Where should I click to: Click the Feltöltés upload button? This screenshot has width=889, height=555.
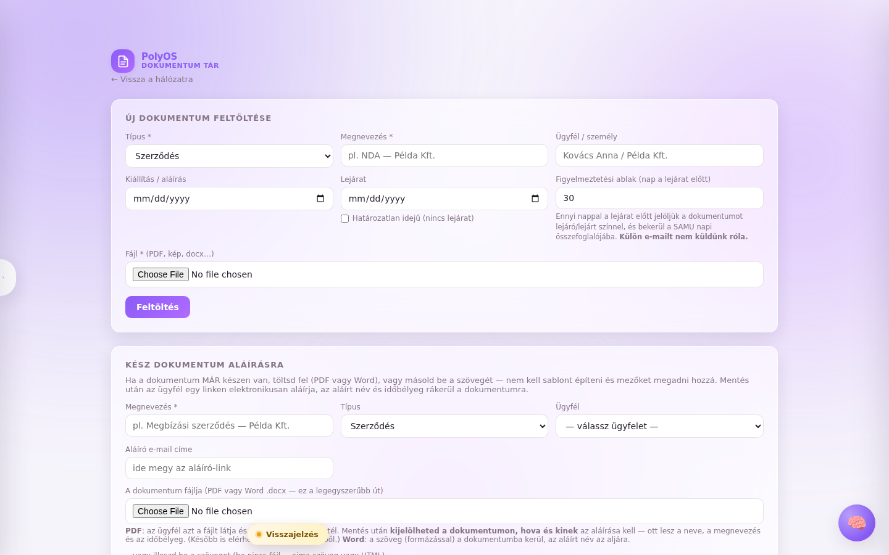[x=157, y=307]
